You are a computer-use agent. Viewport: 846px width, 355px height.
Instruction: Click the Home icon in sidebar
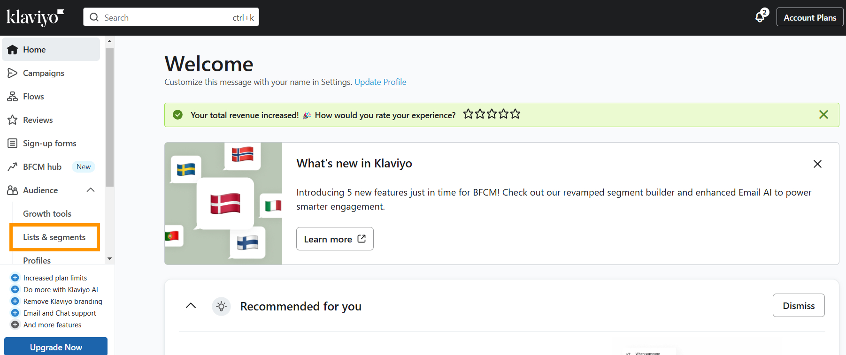click(13, 50)
